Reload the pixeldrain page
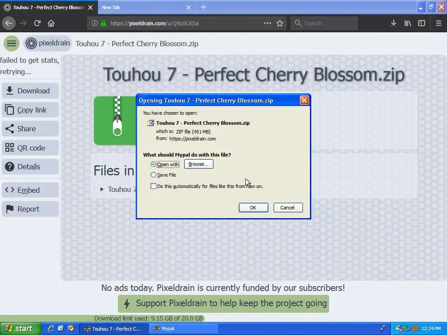447x335 pixels. click(37, 23)
